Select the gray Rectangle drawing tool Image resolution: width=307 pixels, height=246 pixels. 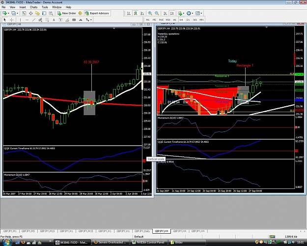click(x=74, y=20)
